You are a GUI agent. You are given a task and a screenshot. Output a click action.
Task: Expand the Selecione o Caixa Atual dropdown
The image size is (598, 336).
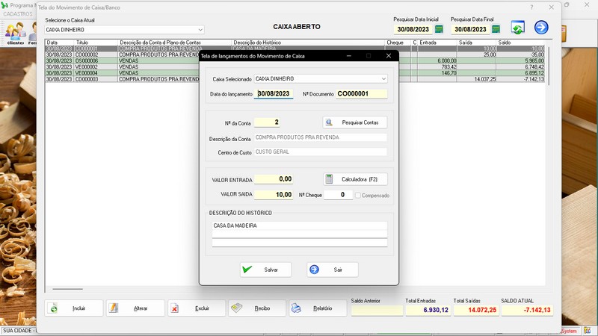[200, 30]
